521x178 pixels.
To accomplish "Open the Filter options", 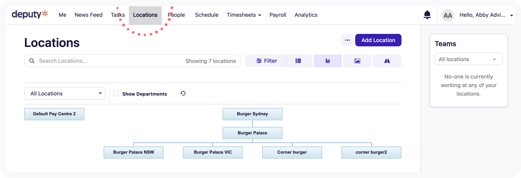I will click(x=267, y=61).
